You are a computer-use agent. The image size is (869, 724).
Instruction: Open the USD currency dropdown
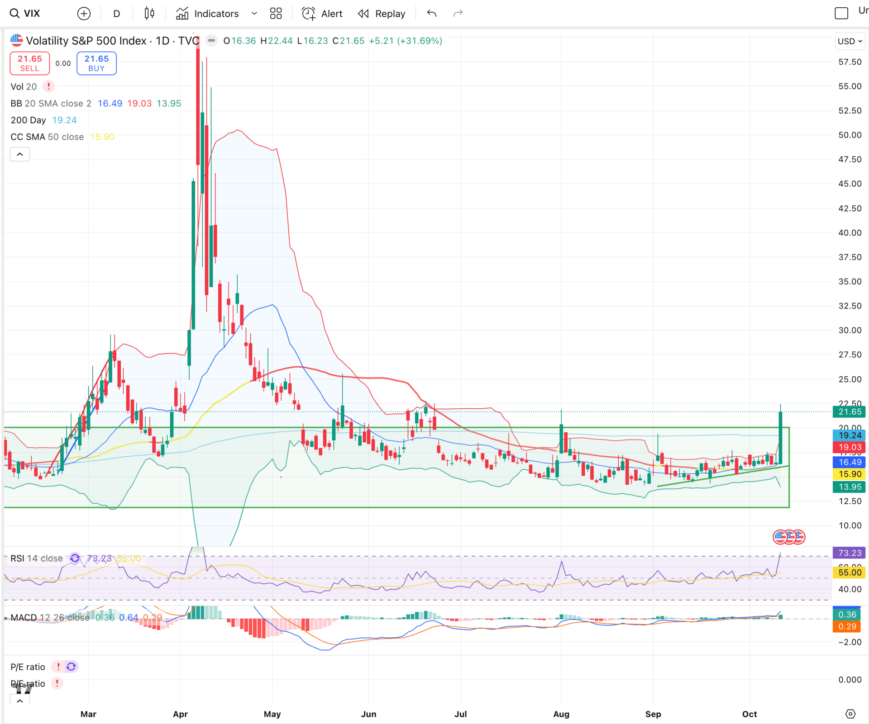[849, 41]
